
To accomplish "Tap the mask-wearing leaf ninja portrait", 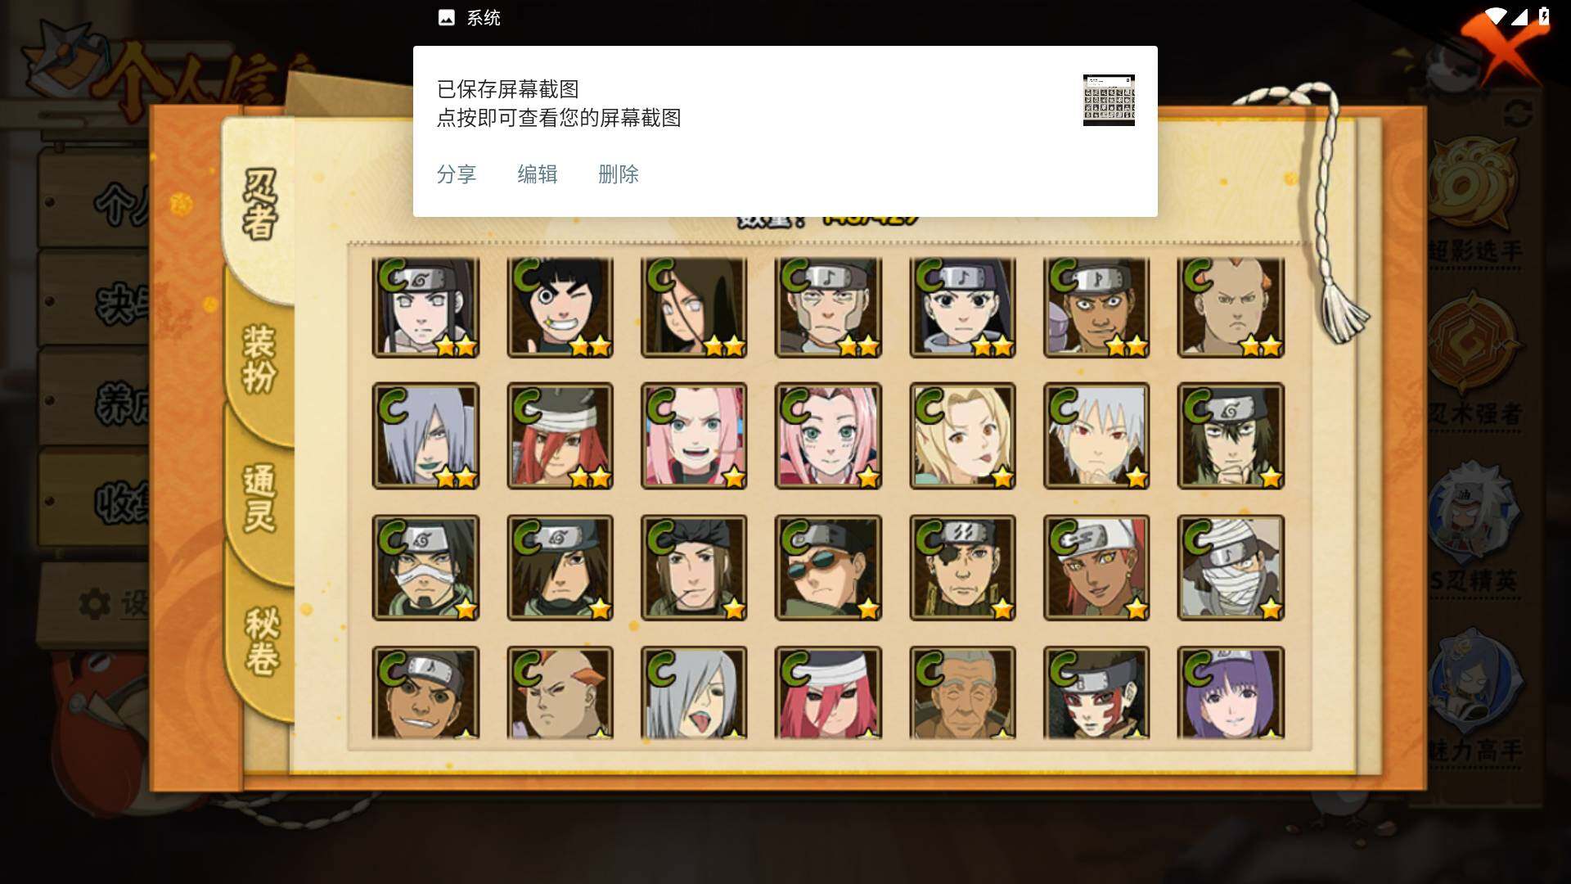I will 425,567.
